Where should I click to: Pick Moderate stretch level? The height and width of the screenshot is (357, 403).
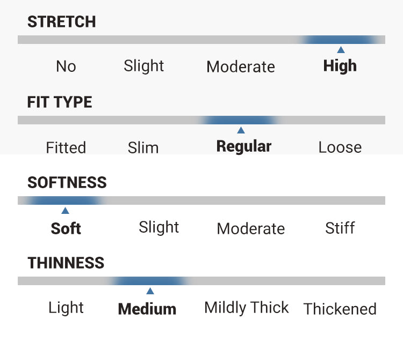(240, 67)
